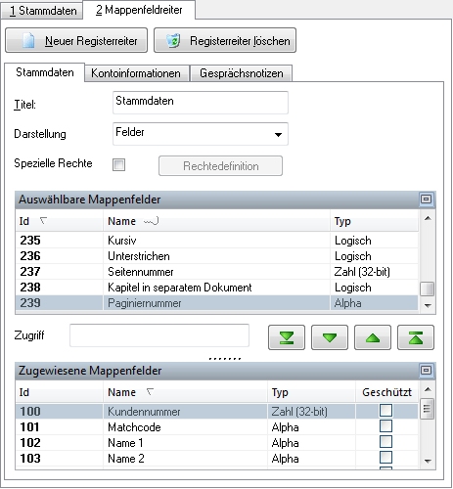Enable the Spezielle Rechte checkbox
The height and width of the screenshot is (489, 453).
[118, 164]
